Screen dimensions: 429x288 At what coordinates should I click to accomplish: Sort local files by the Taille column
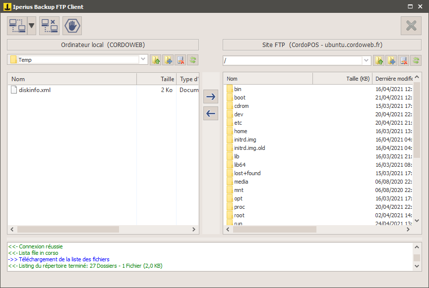(157, 79)
